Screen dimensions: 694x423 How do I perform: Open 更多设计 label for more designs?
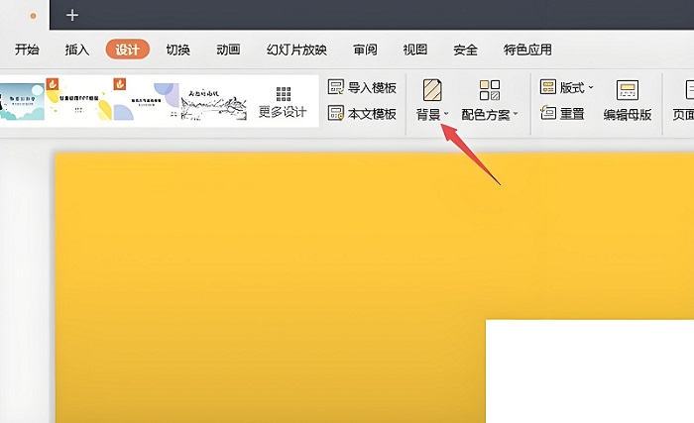click(x=283, y=112)
